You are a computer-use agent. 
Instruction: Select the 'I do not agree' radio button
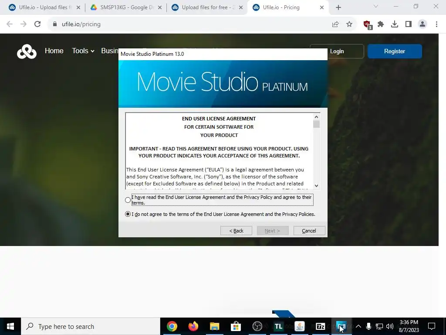pyautogui.click(x=128, y=214)
